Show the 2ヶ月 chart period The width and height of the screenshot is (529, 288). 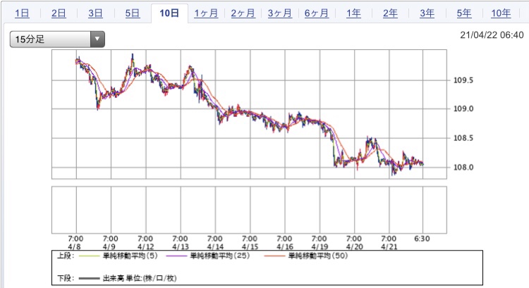pos(243,13)
